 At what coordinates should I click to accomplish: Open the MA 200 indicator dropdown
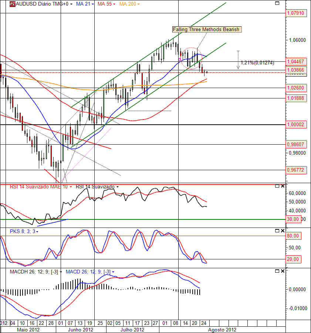(138, 4)
